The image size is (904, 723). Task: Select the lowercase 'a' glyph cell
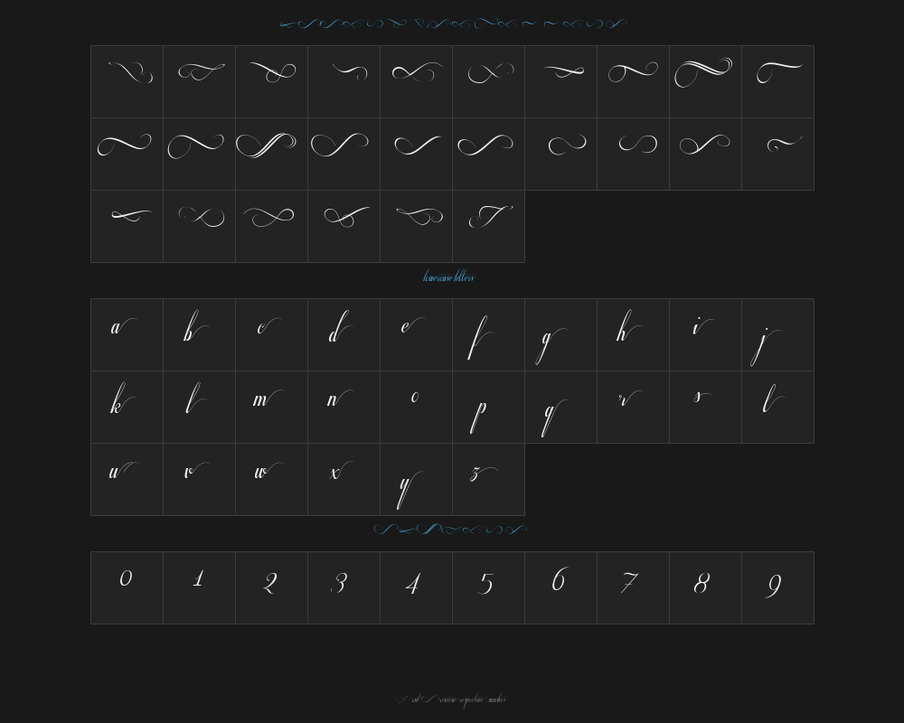click(x=127, y=334)
